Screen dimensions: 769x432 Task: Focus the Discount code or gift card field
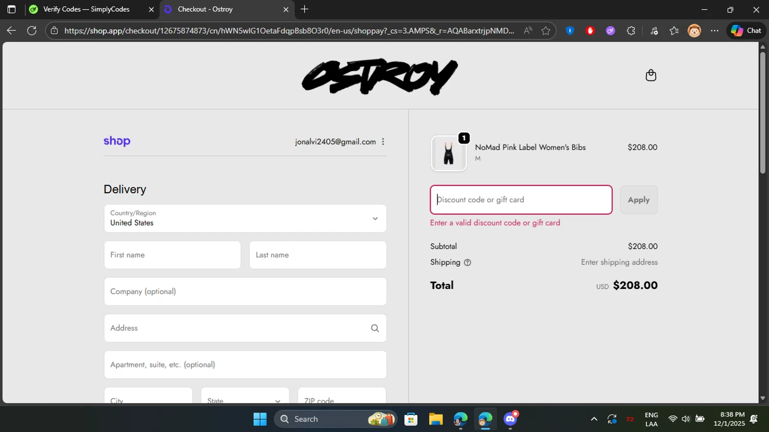pyautogui.click(x=521, y=200)
